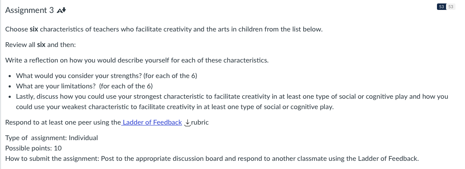465x169 pixels.
Task: Select the strengths bullet point text
Action: point(107,76)
